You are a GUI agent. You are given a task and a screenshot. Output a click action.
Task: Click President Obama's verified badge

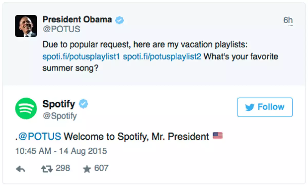pyautogui.click(x=119, y=20)
